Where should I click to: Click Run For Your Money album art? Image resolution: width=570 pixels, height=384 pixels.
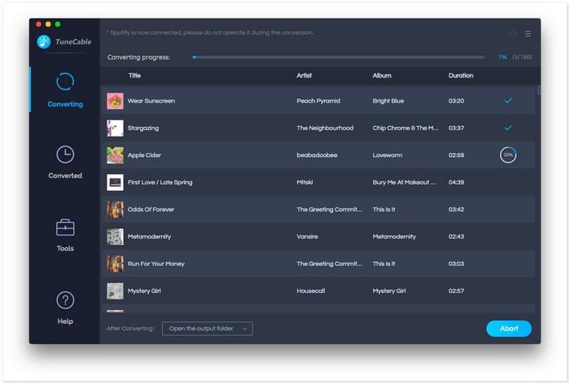pyautogui.click(x=115, y=264)
